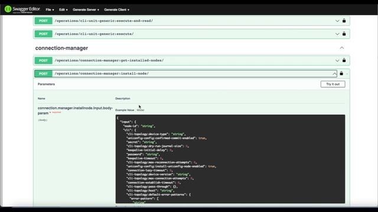The width and height of the screenshot is (378, 212).
Task: Click the Name column header
Action: (x=41, y=98)
